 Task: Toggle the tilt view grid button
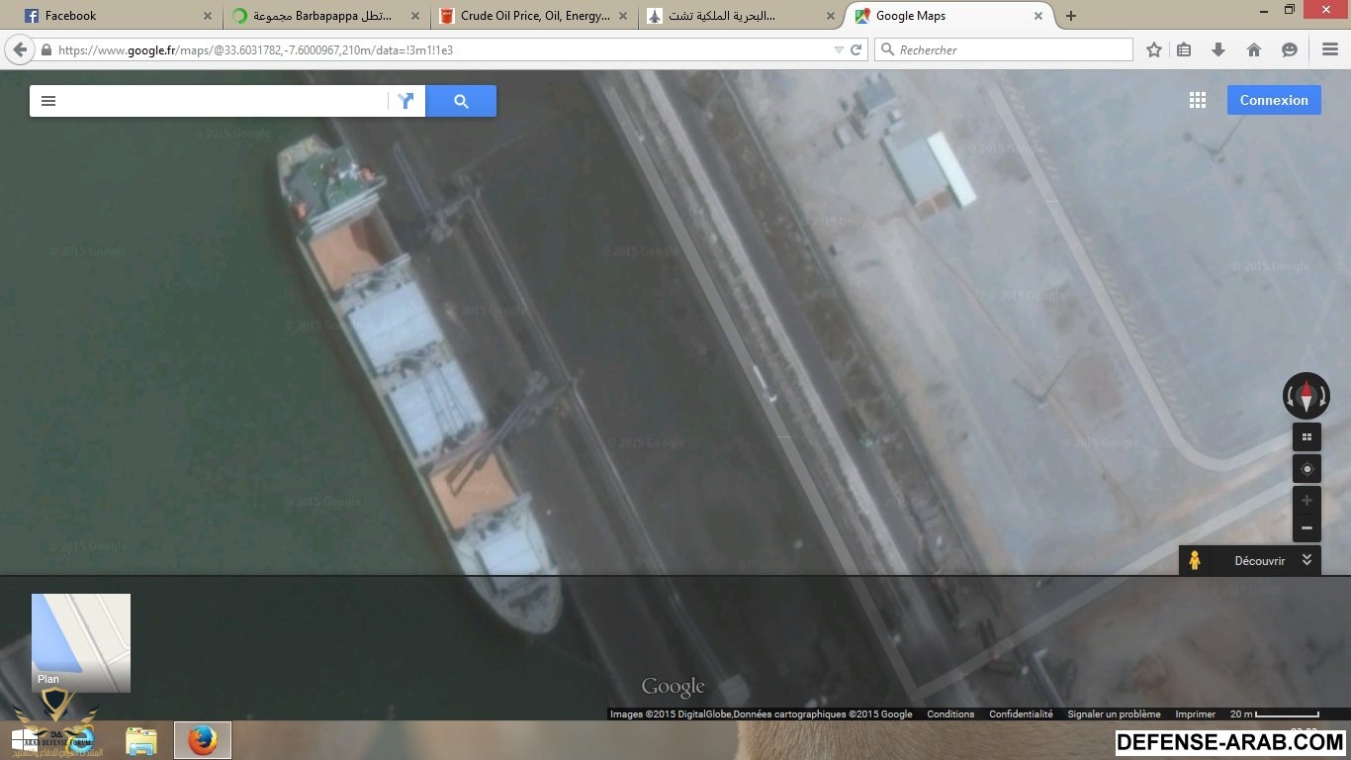[1306, 437]
